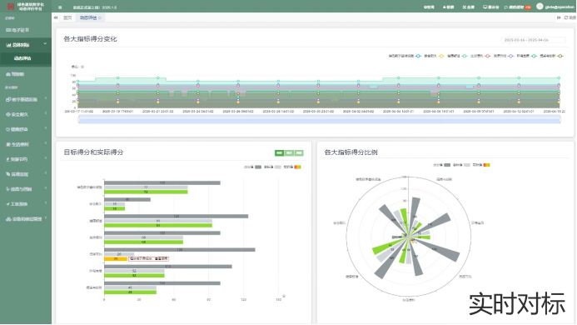Click the platform logo in sidebar header

[11, 7]
